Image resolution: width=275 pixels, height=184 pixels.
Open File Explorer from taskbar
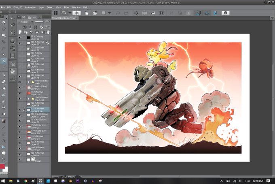11,181
